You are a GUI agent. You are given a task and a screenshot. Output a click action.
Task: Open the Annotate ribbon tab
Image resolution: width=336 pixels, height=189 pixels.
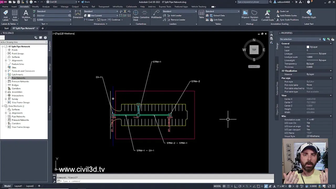click(x=24, y=7)
